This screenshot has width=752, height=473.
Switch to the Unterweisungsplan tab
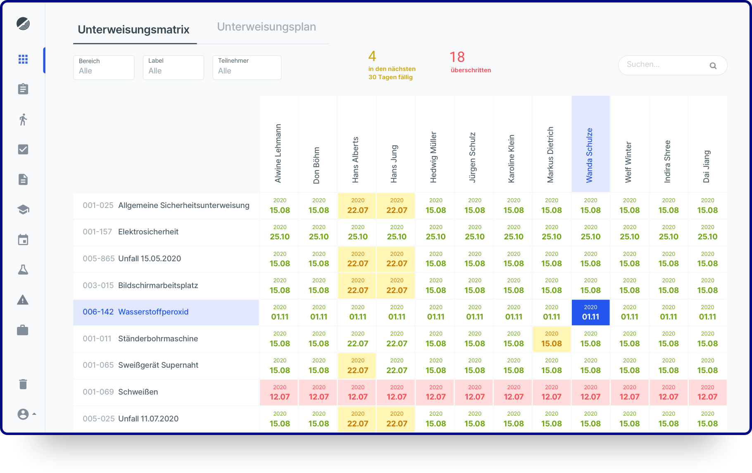point(267,27)
